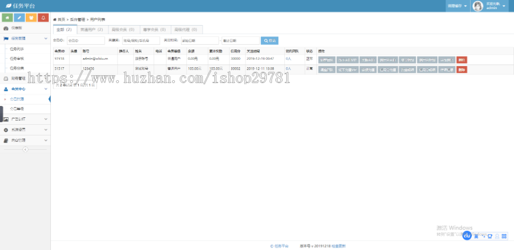
Task: Click the blue pencil edit shortcut icon
Action: 19,17
